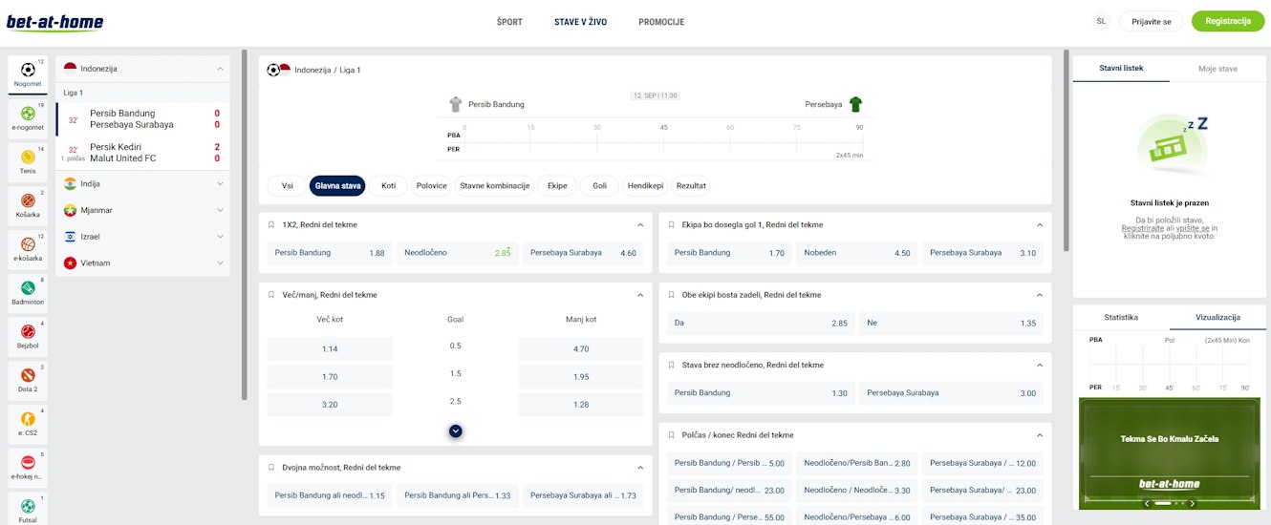Select the Košarka sport icon

tap(28, 205)
